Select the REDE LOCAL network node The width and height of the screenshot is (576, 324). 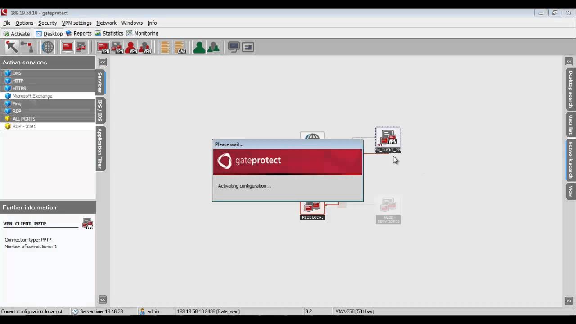tap(312, 210)
